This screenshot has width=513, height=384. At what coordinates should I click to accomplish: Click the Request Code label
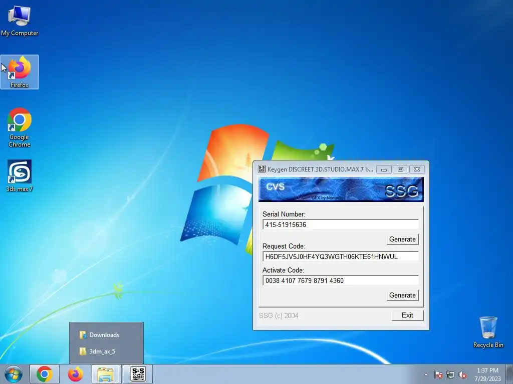(284, 246)
